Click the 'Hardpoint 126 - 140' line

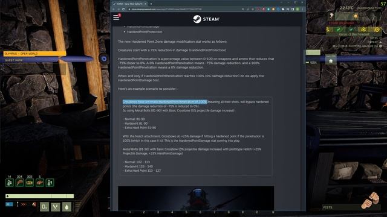click(x=138, y=166)
